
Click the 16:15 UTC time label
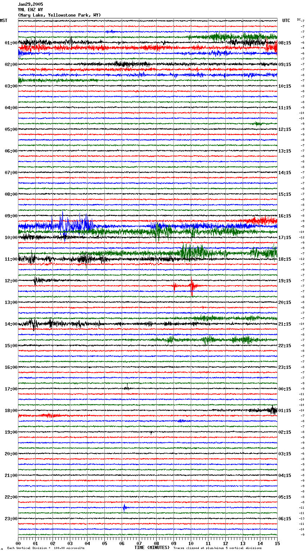tap(285, 216)
